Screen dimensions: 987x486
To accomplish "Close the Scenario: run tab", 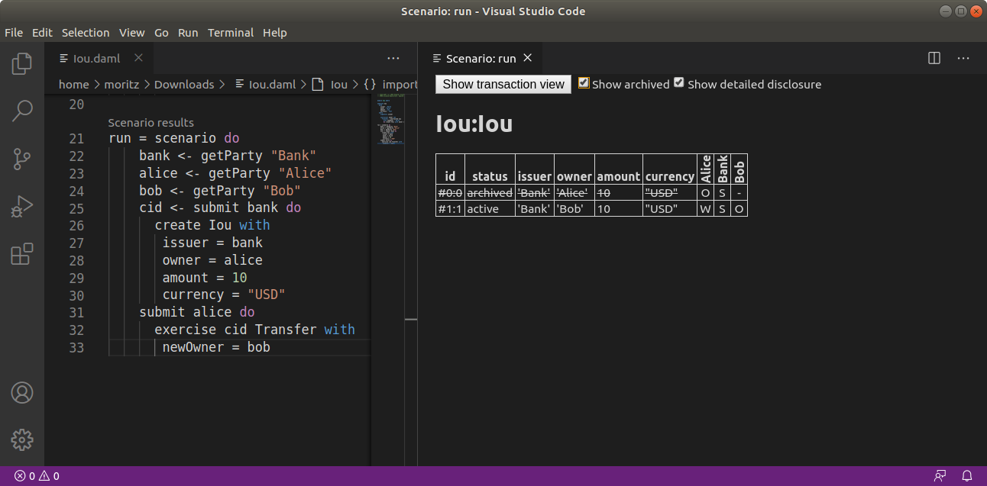I will [x=528, y=58].
